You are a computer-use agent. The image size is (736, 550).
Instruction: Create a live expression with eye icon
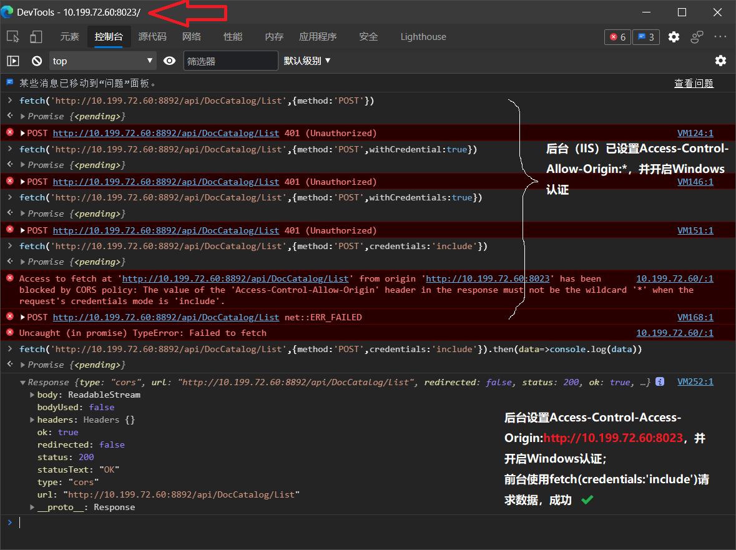(x=169, y=61)
